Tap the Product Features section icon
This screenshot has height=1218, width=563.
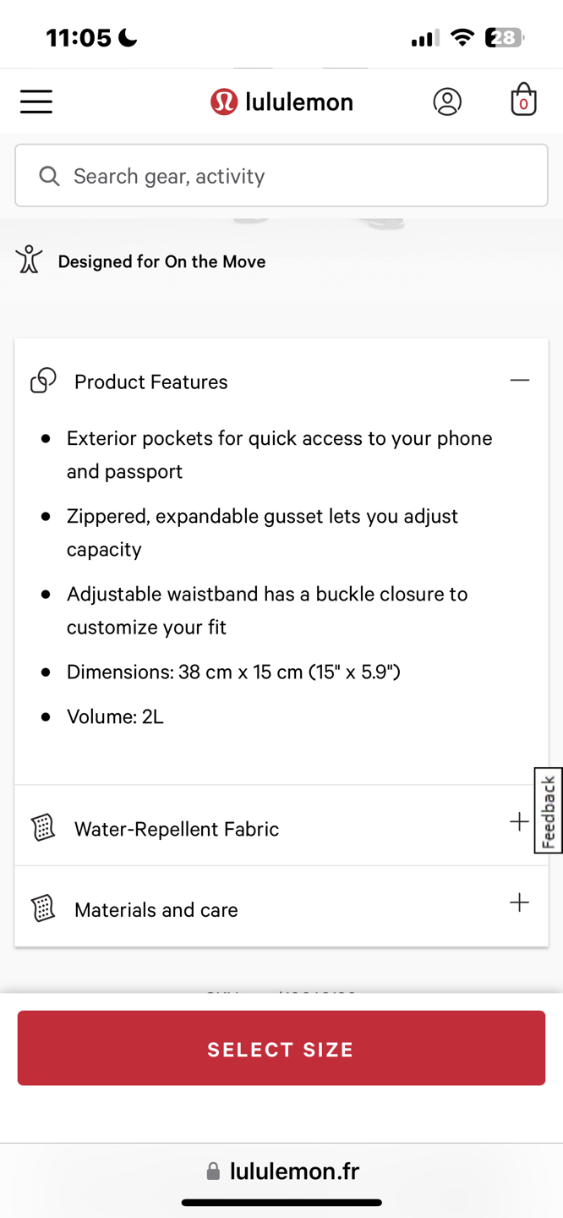point(43,381)
